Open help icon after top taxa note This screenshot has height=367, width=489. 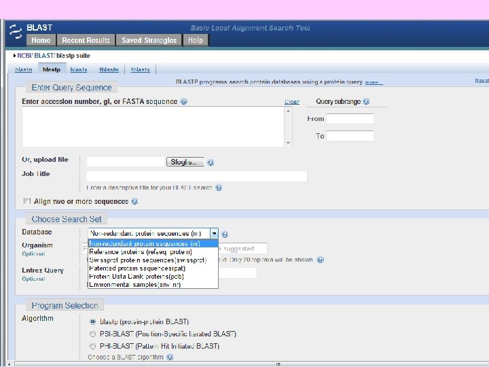coord(321,260)
